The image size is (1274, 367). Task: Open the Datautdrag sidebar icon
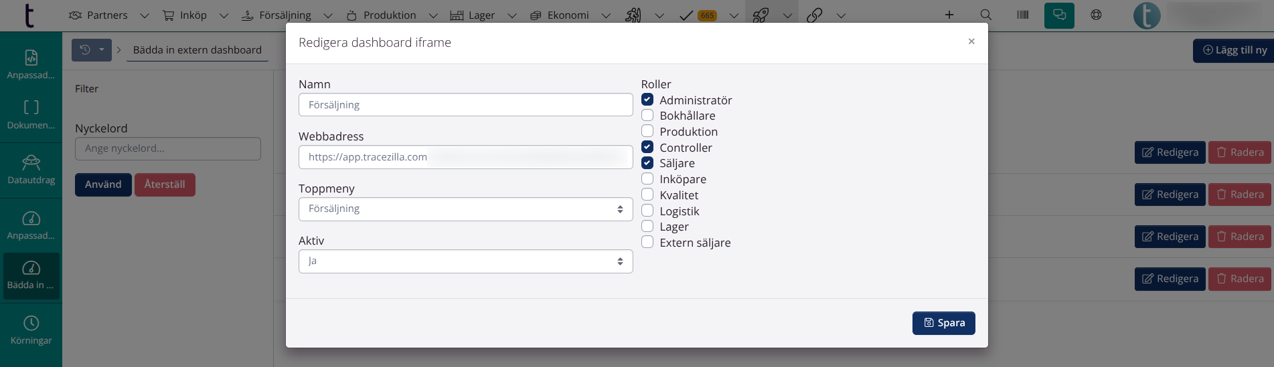pos(31,169)
